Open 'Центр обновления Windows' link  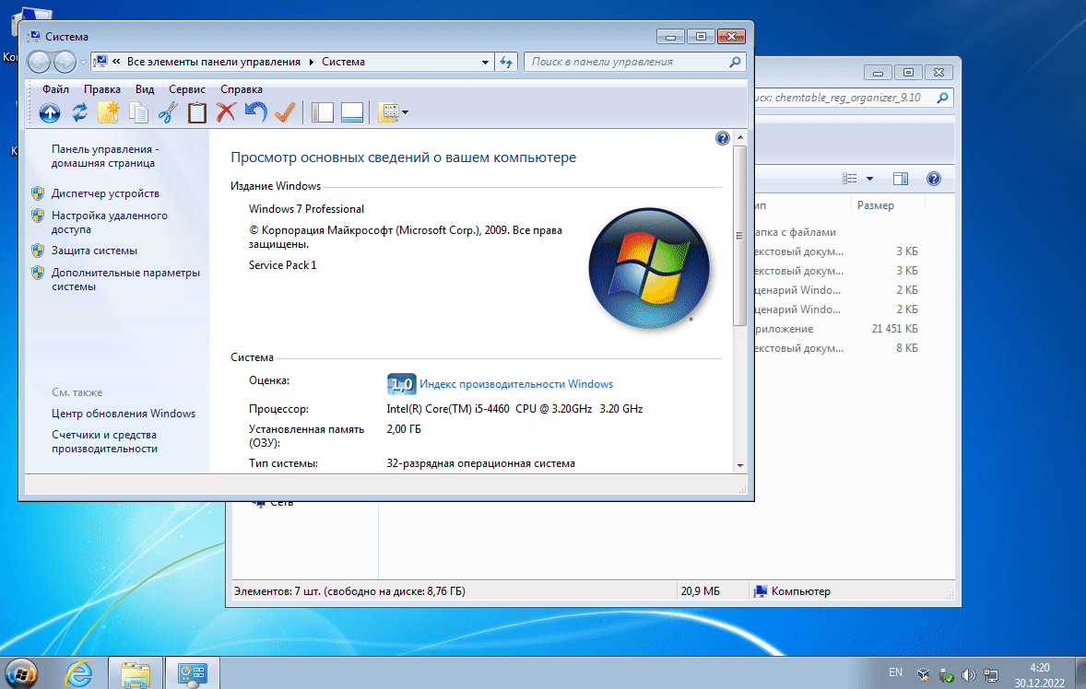coord(124,414)
